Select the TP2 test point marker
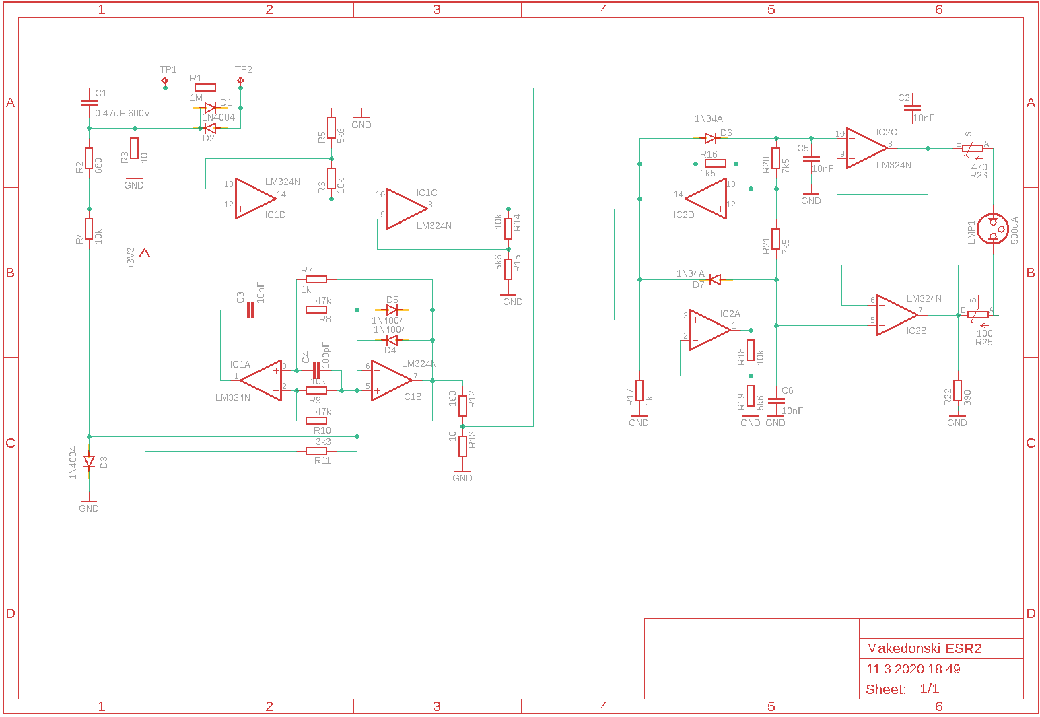 click(x=240, y=81)
